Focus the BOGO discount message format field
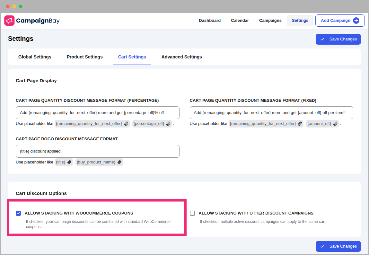Screen dimensions: 369x255 click(97, 151)
